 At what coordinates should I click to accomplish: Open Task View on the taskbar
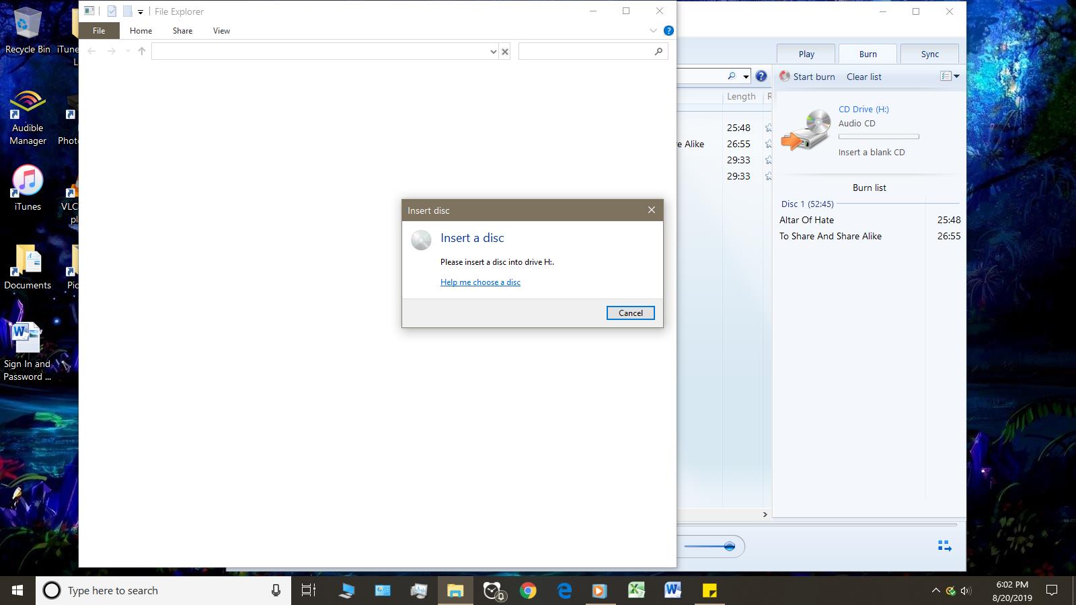pyautogui.click(x=309, y=590)
